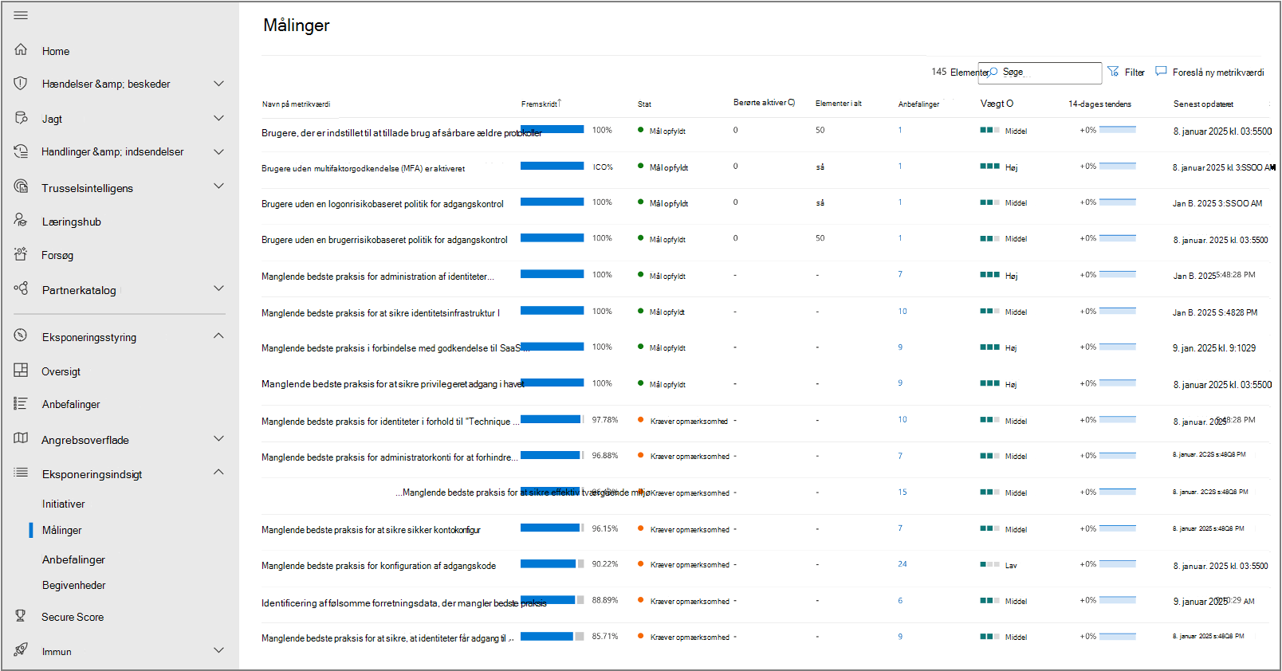Click Manglende bedste praksis for administratorkonti row
The width and height of the screenshot is (1282, 671).
tap(390, 457)
